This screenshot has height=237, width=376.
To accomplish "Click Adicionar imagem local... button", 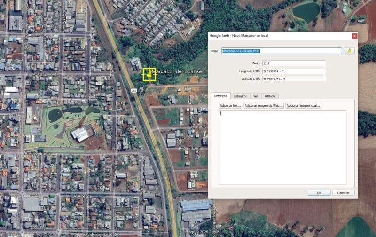I will click(x=303, y=105).
